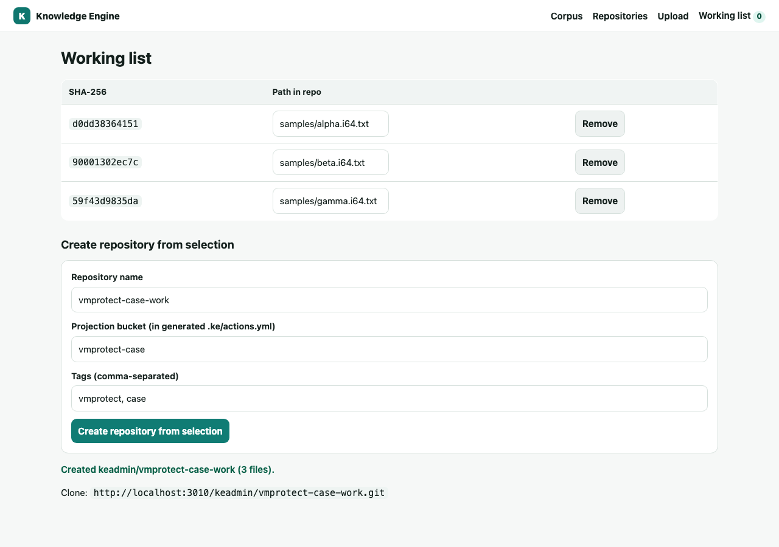
Task: Click the SHA-256 column header
Action: 88,92
